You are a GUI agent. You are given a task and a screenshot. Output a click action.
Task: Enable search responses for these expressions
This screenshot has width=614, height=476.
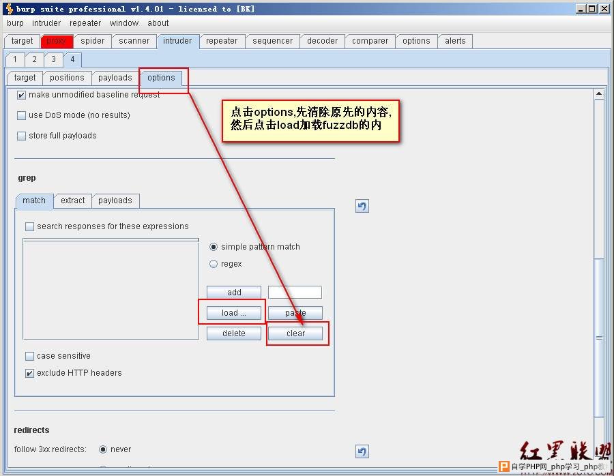29,226
